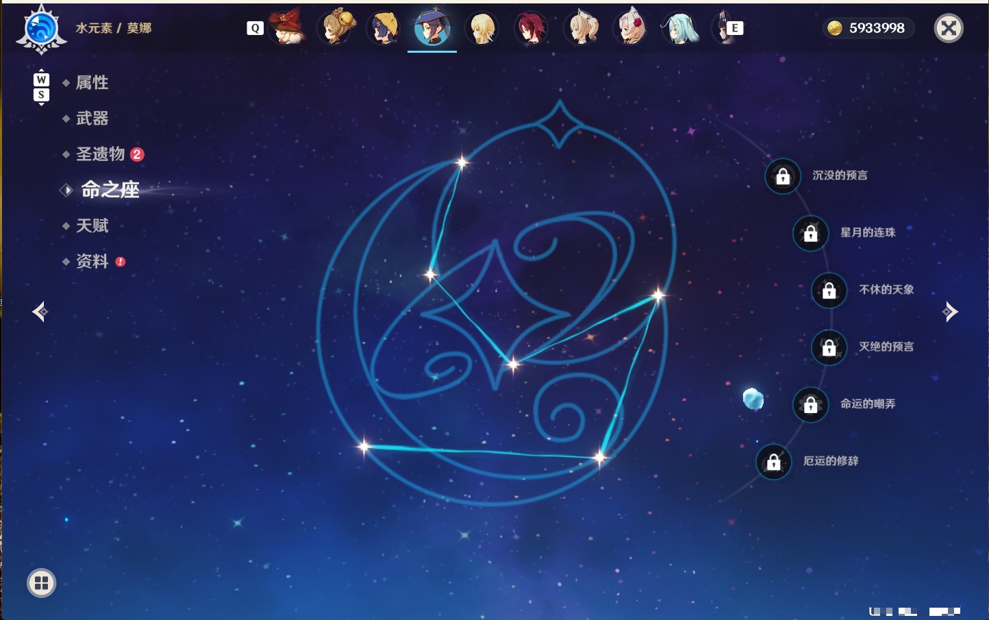Open the four-square grid view button
The image size is (989, 620).
click(41, 583)
